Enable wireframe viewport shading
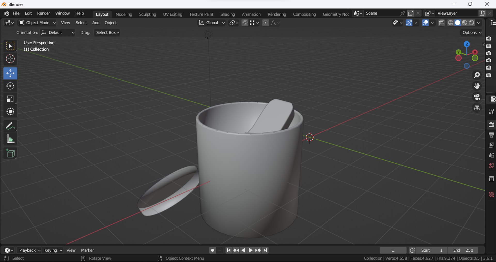The width and height of the screenshot is (496, 262). point(451,23)
